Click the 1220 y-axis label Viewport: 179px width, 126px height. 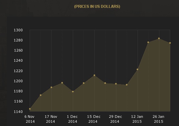click(18, 71)
